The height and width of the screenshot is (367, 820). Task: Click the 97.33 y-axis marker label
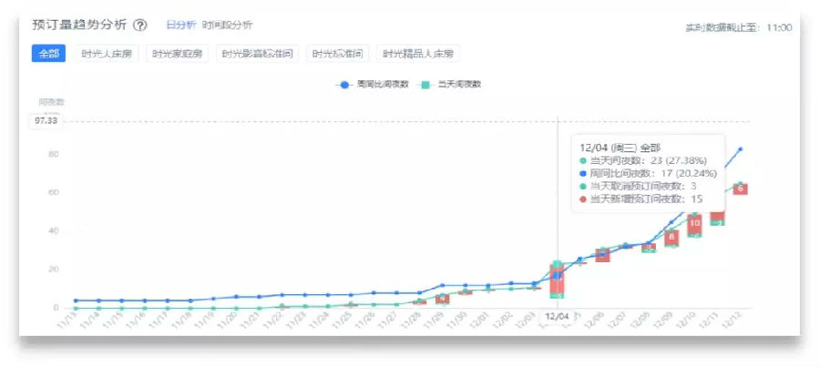[47, 122]
